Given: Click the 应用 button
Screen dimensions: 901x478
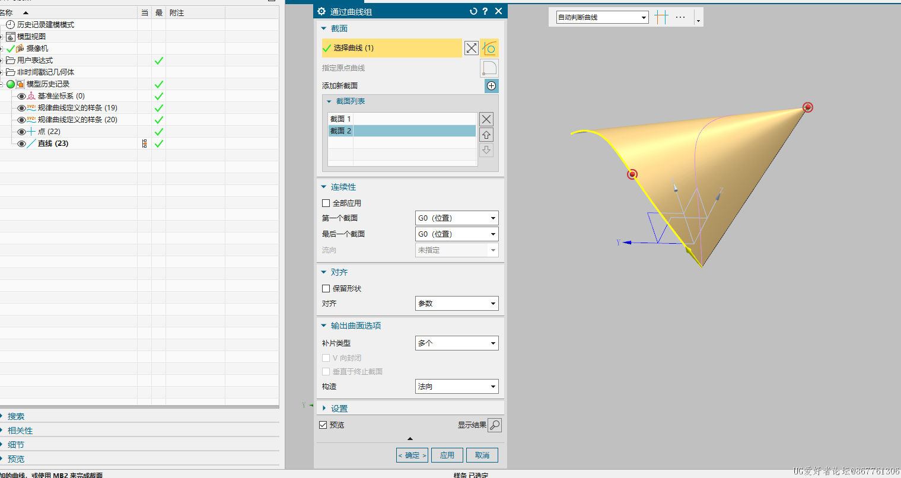Looking at the screenshot, I should click(447, 455).
